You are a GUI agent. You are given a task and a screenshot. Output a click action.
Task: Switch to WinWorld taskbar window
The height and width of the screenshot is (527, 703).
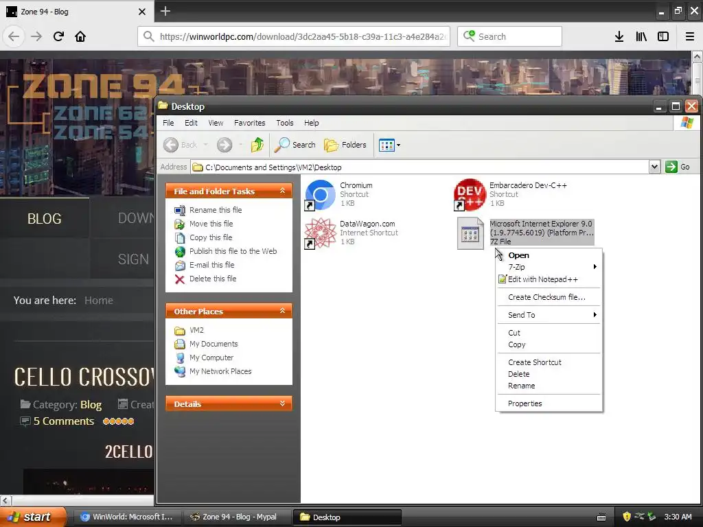(x=127, y=517)
